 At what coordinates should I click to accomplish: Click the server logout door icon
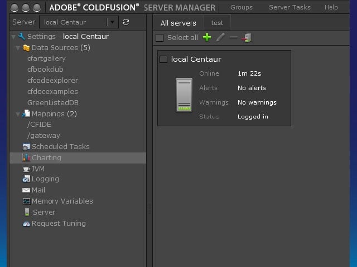pyautogui.click(x=247, y=38)
